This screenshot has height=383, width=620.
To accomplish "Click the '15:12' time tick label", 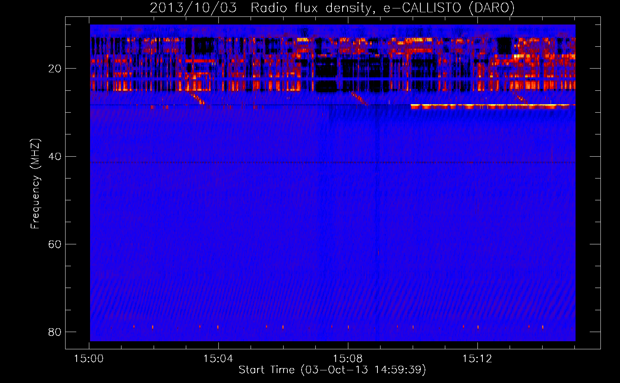I will tap(477, 359).
